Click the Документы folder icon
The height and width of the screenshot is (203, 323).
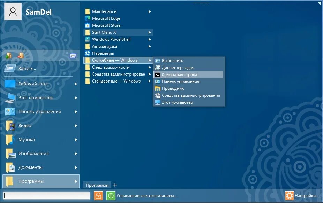pyautogui.click(x=10, y=167)
